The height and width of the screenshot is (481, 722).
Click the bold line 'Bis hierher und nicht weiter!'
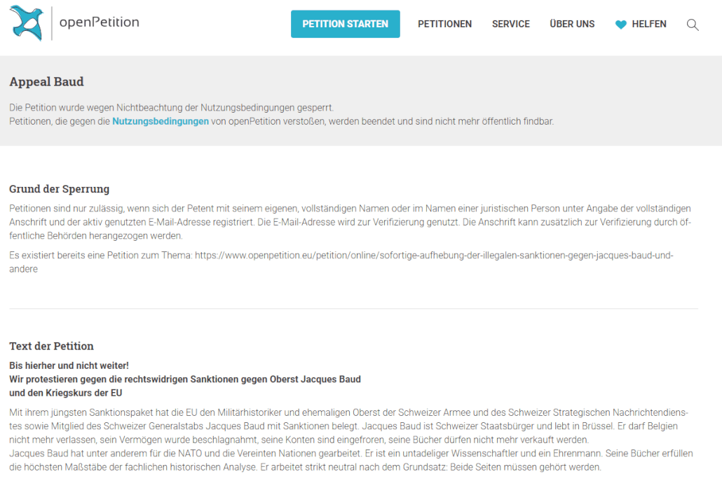point(69,365)
